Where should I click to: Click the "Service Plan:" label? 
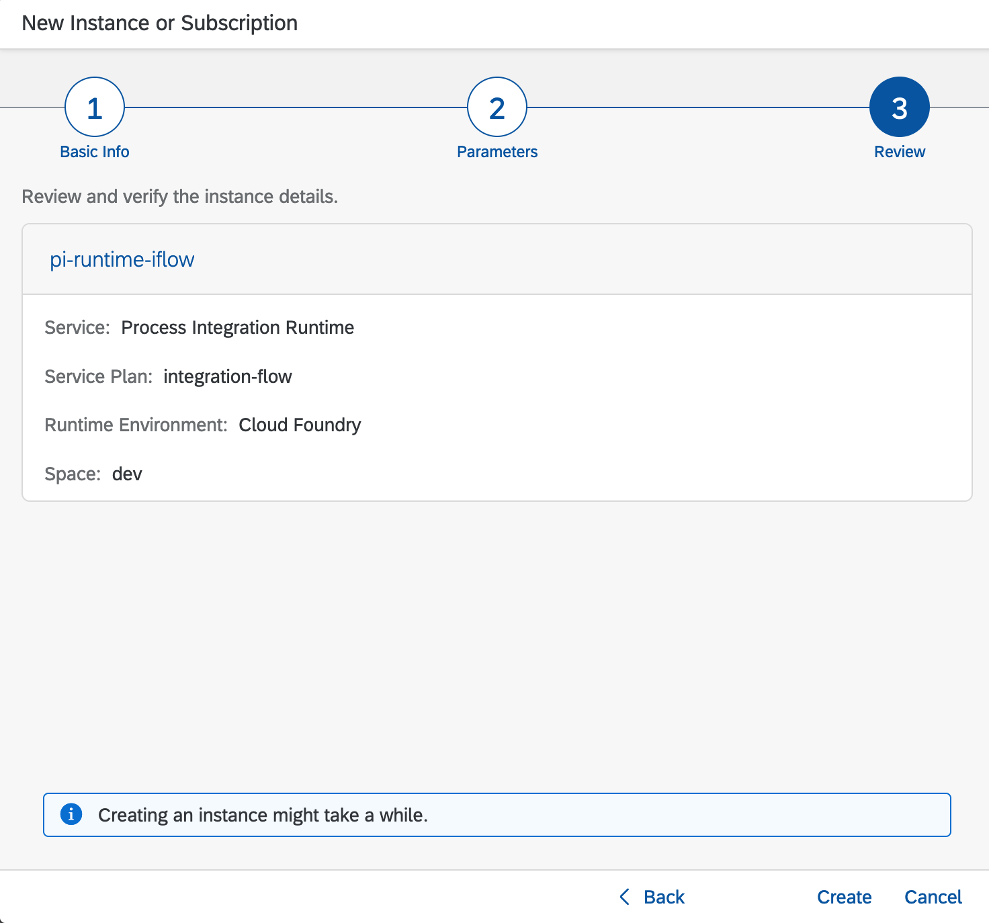(99, 376)
